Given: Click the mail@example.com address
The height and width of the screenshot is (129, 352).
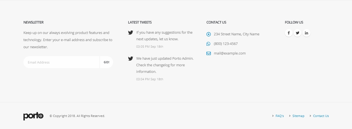Looking at the screenshot, I should 230,53.
